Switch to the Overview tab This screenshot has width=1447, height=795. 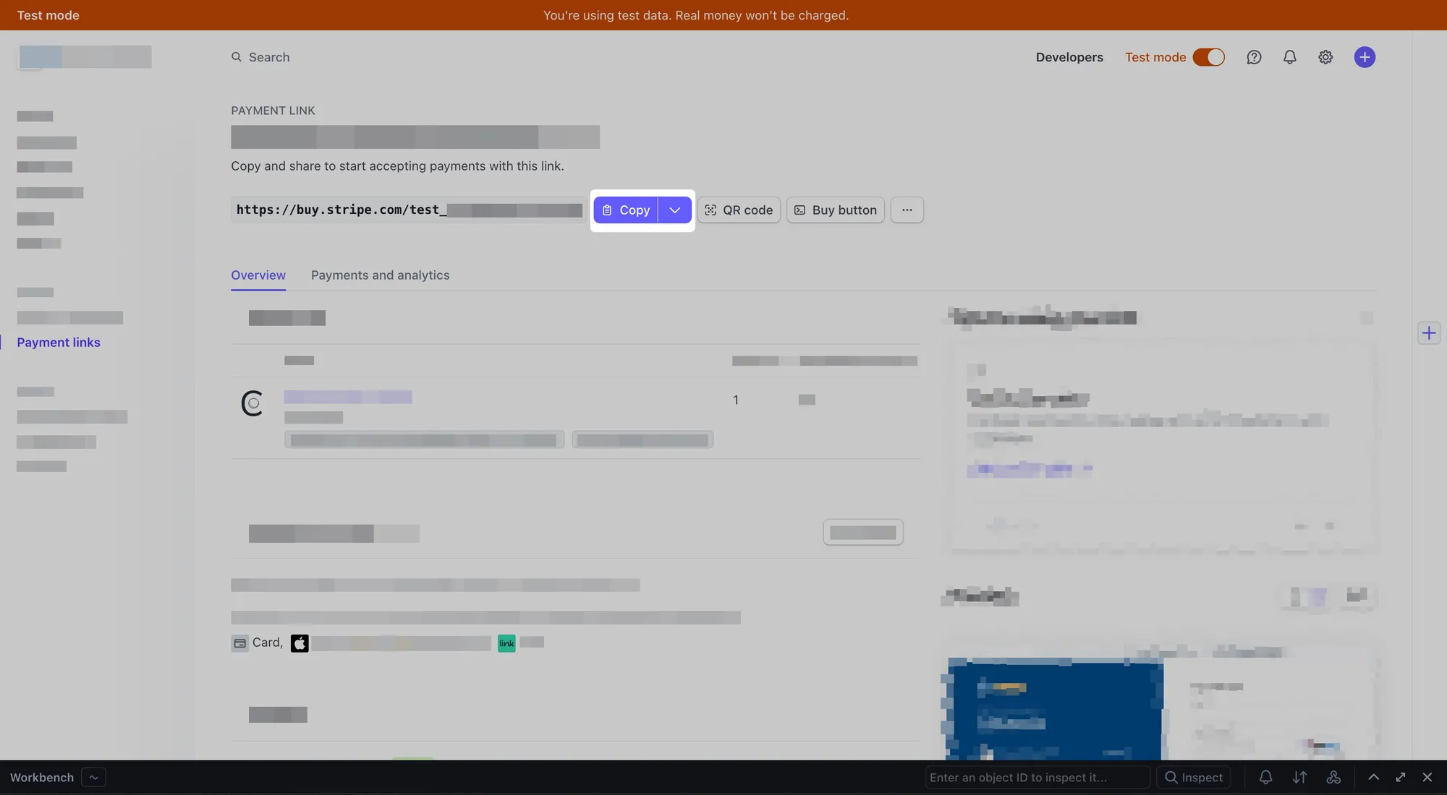(x=258, y=275)
